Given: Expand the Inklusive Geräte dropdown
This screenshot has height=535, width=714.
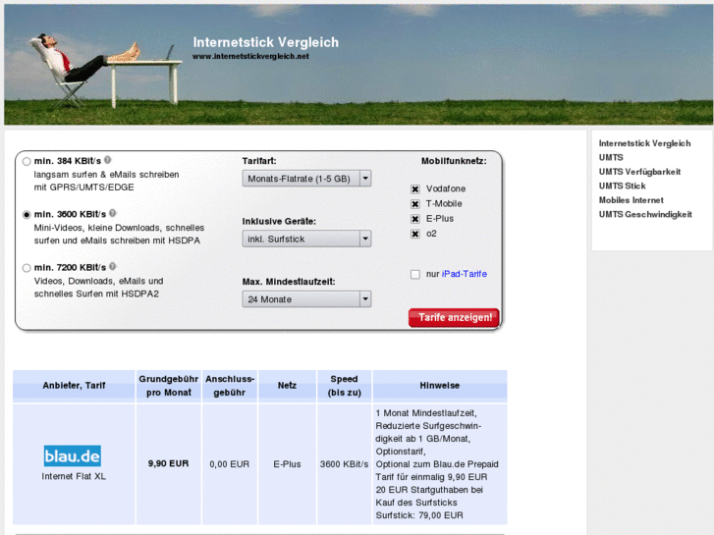Looking at the screenshot, I should (306, 239).
